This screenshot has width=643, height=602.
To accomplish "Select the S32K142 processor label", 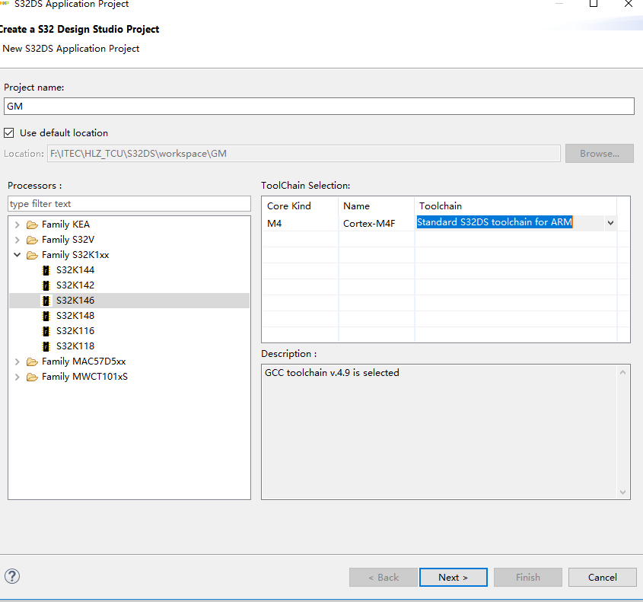I will [75, 285].
